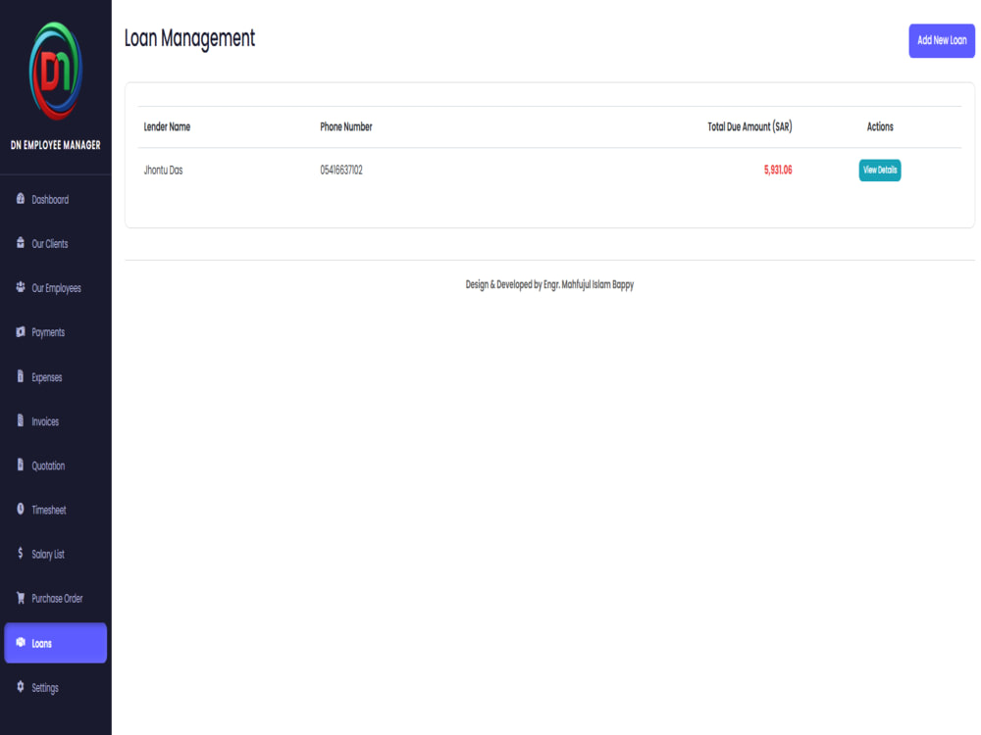View details for Jhontu Das loan
The image size is (981, 735).
coord(880,170)
